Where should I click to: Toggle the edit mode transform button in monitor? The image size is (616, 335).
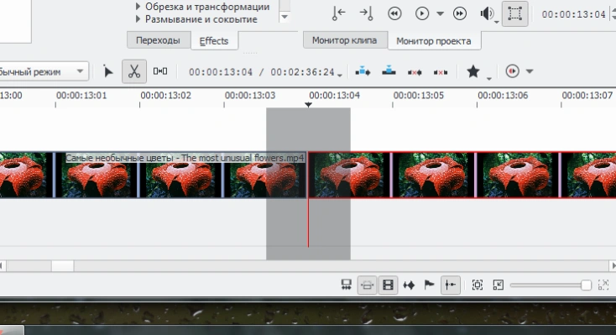[x=514, y=13]
